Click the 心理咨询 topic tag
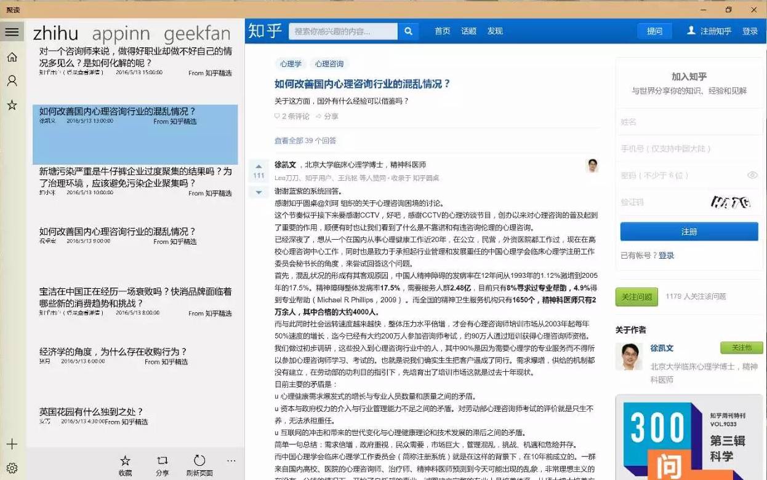This screenshot has height=480, width=767. point(329,64)
